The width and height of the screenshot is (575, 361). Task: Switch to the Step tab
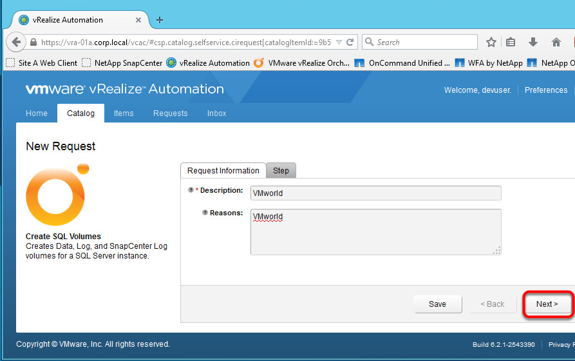pos(281,170)
